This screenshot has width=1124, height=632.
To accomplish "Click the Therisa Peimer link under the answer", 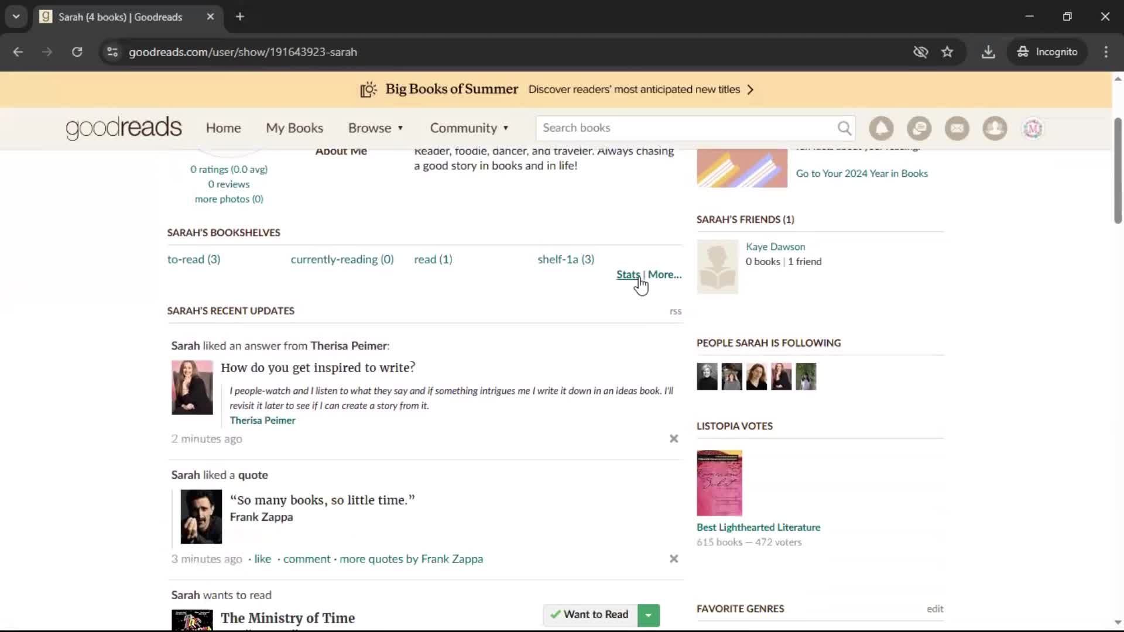I will [x=262, y=420].
